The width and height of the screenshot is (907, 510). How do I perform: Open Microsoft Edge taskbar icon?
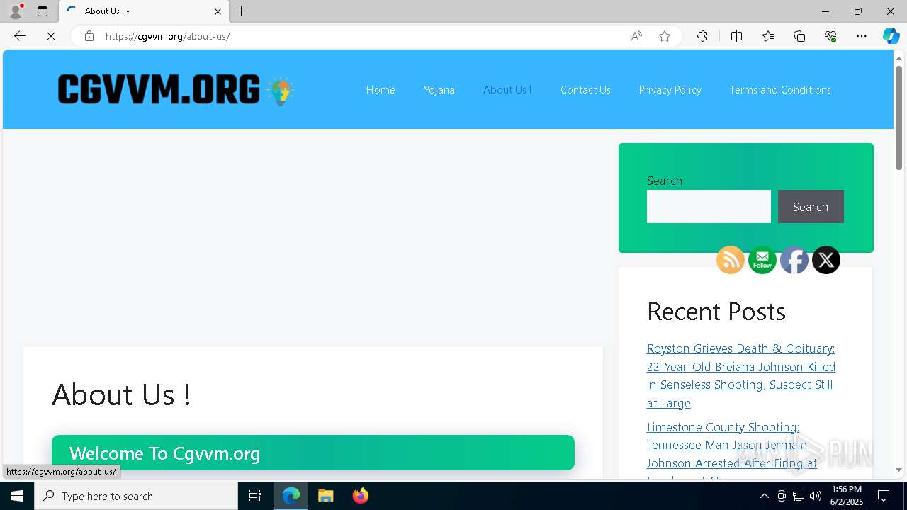coord(291,496)
